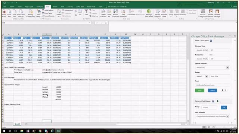239x134 pixels.
Task: Switch to the Insert tab
Action: point(20,7)
